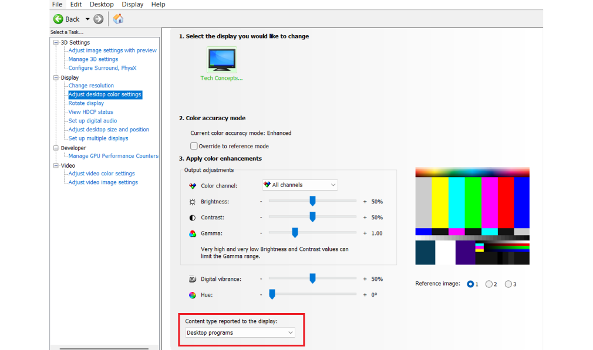Click the task pane horizontal scrollbar

[104, 348]
